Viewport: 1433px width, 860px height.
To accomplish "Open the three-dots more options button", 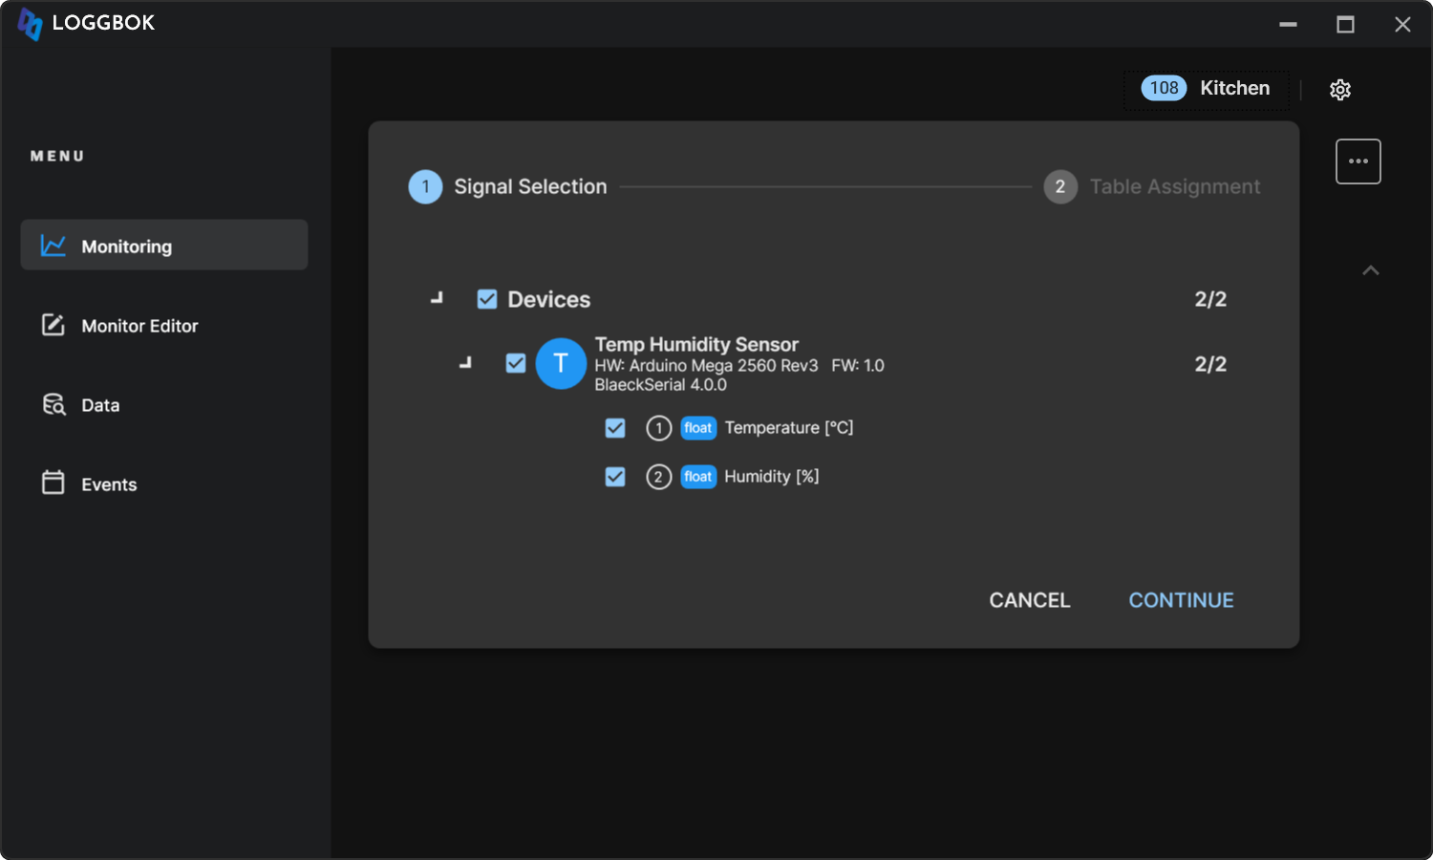I will point(1358,161).
